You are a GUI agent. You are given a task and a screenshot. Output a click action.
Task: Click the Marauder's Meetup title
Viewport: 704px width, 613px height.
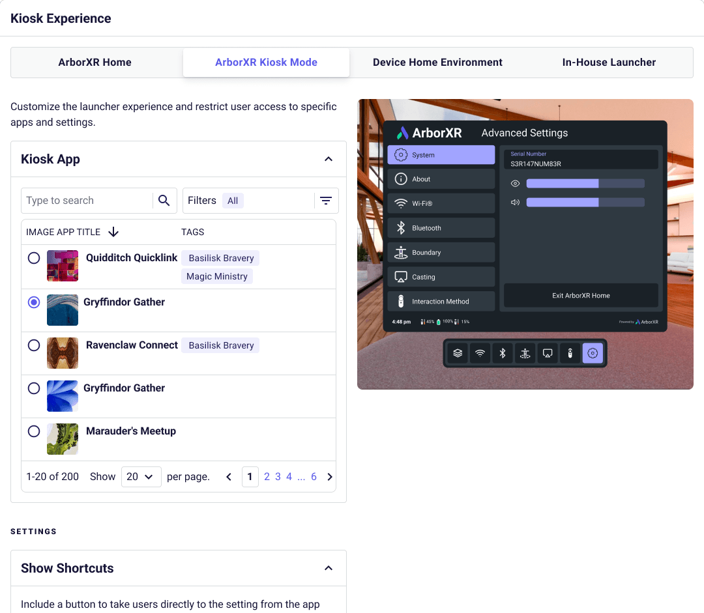click(131, 431)
